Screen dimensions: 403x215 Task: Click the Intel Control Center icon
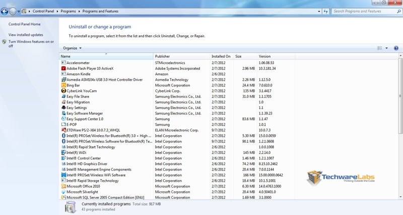point(63,158)
